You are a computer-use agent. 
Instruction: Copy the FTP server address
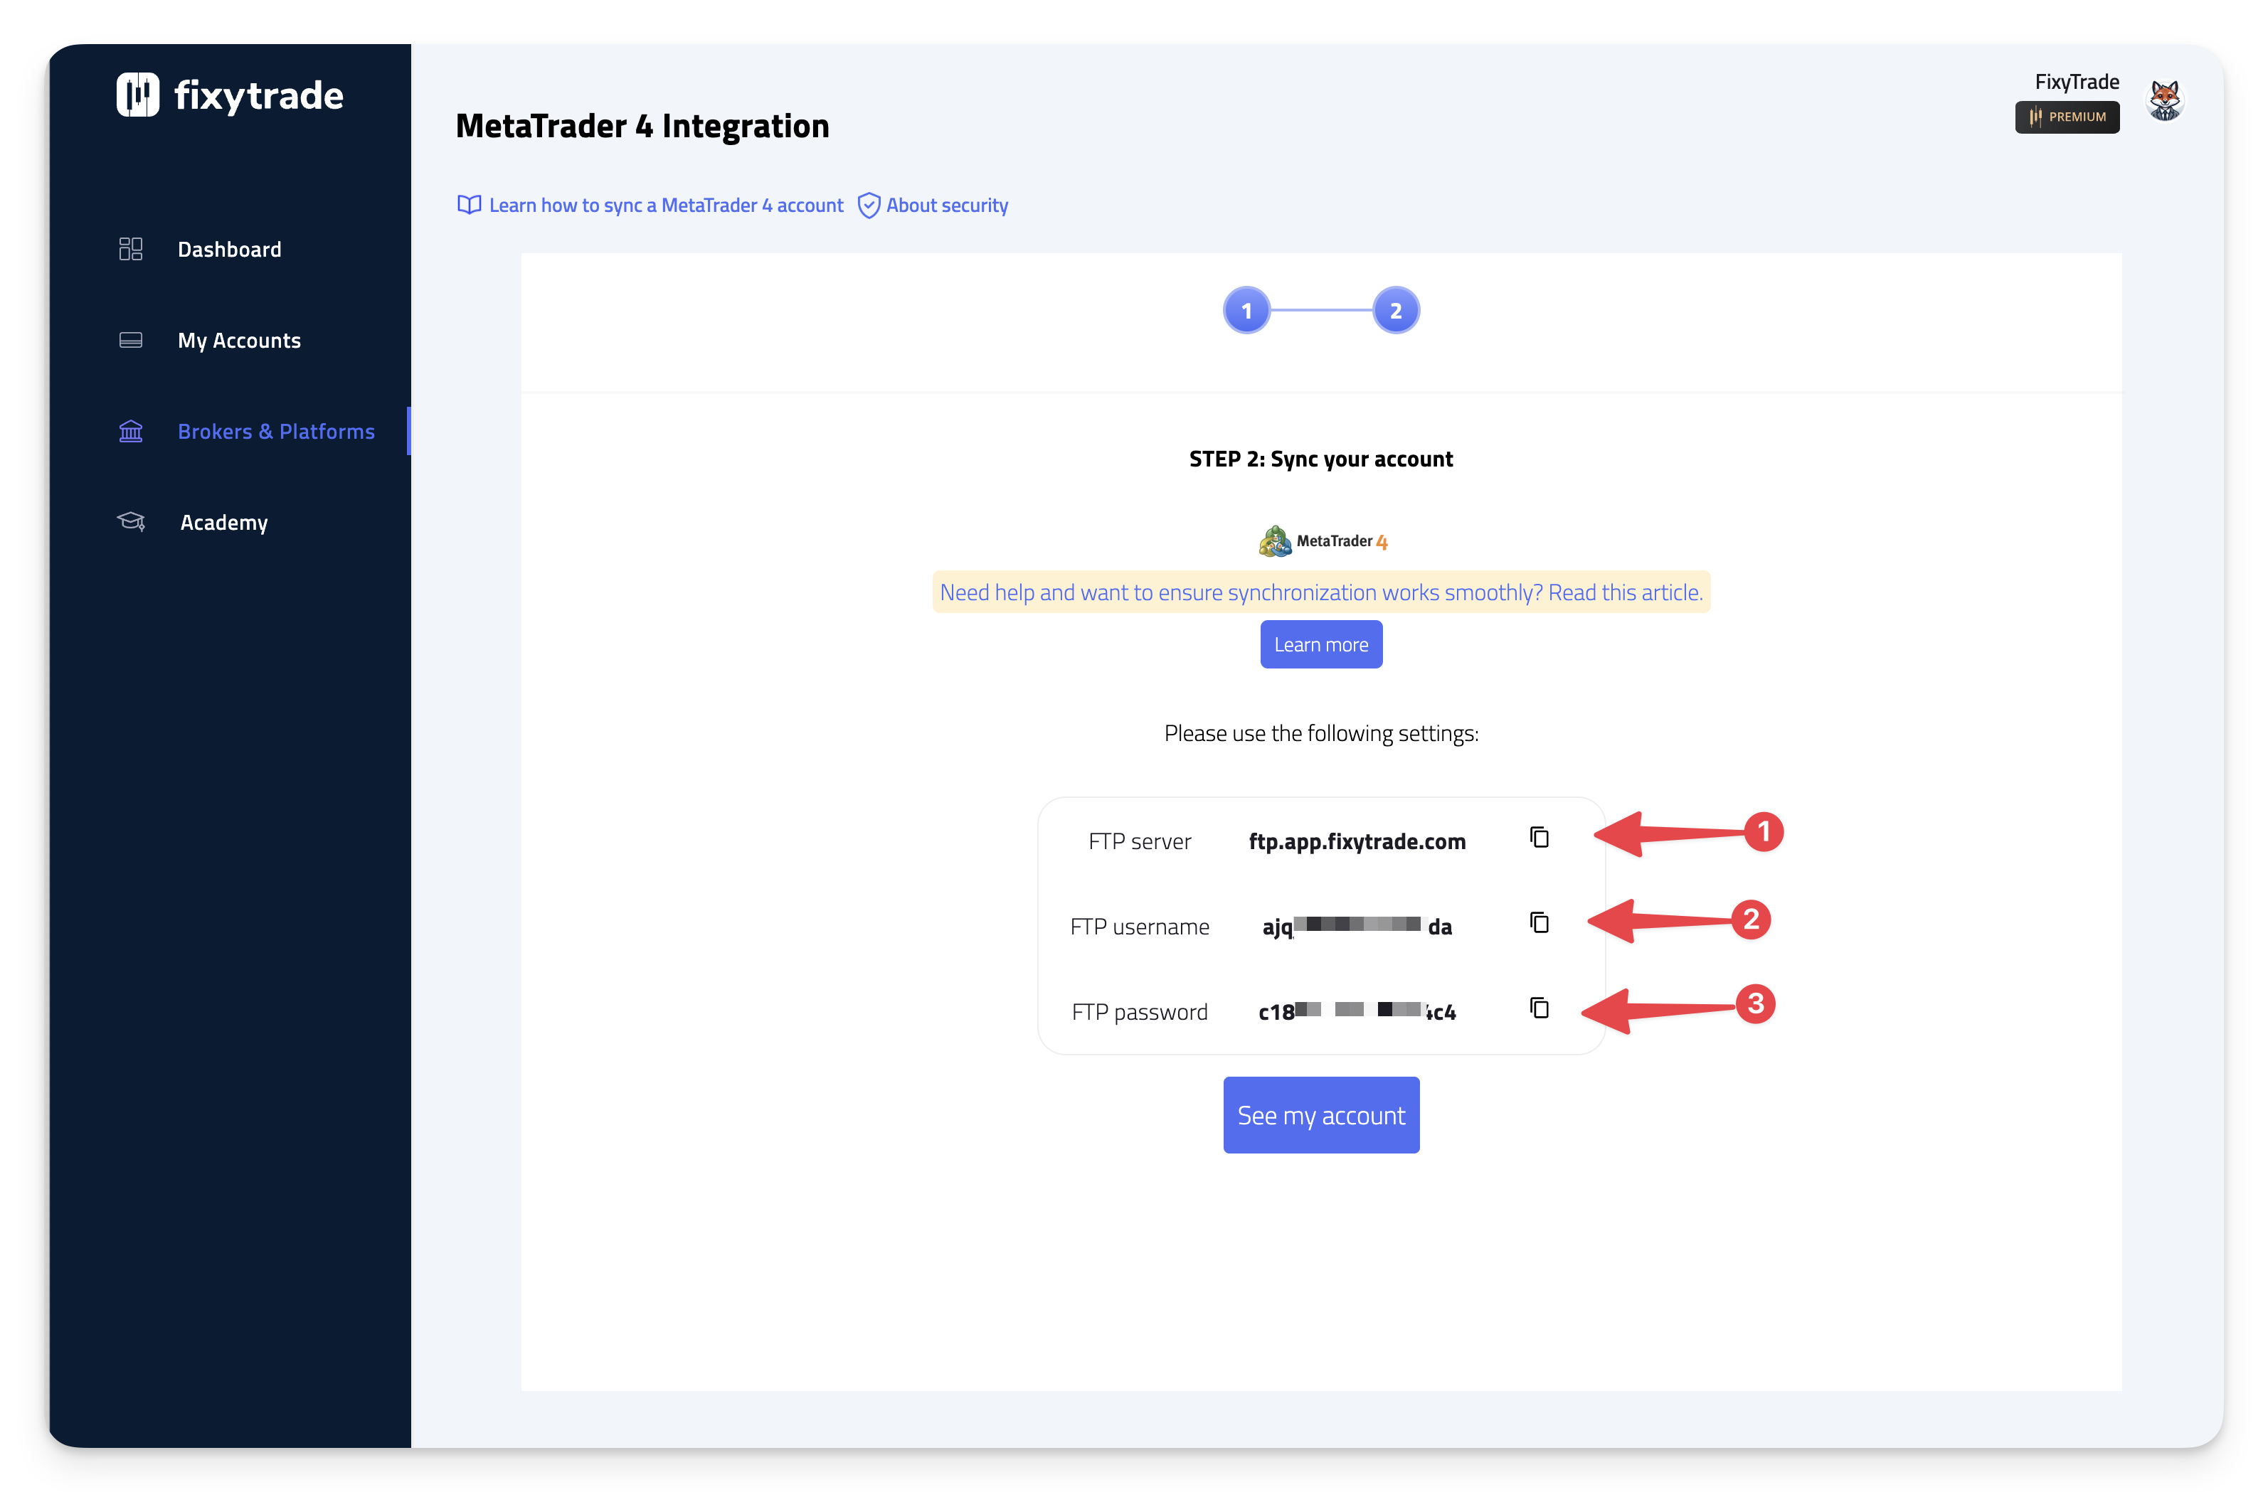(1539, 838)
